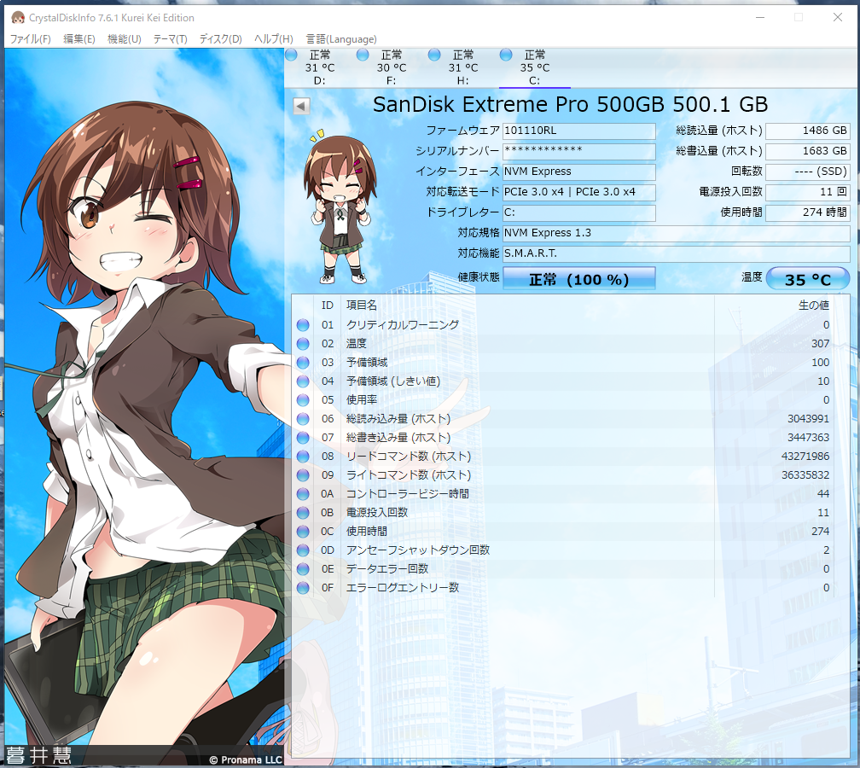Viewport: 860px width, 768px height.
Task: Open the テーマ(T) menu
Action: [170, 39]
